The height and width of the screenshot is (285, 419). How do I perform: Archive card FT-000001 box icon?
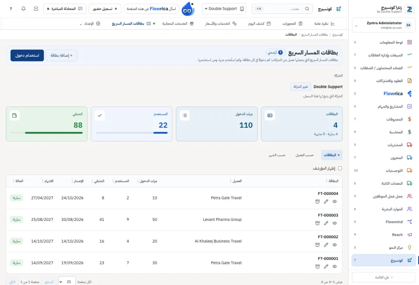(317, 267)
